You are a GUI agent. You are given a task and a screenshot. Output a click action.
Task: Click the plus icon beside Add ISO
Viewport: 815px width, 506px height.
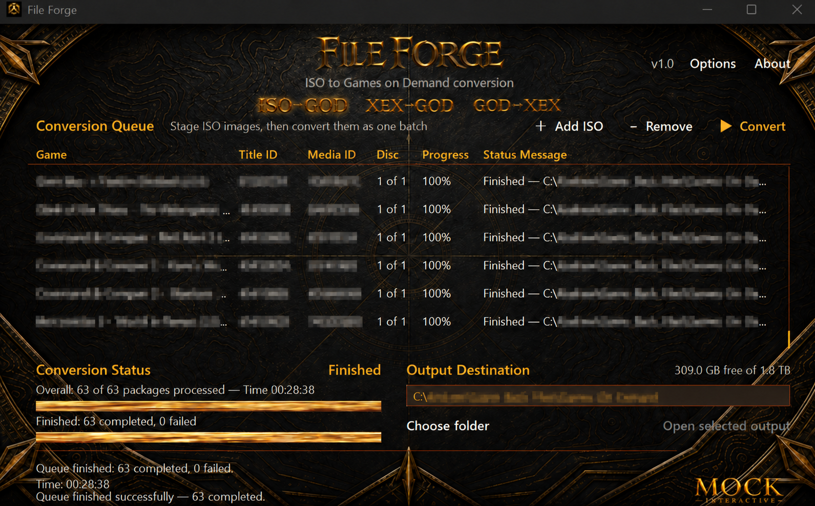click(540, 126)
